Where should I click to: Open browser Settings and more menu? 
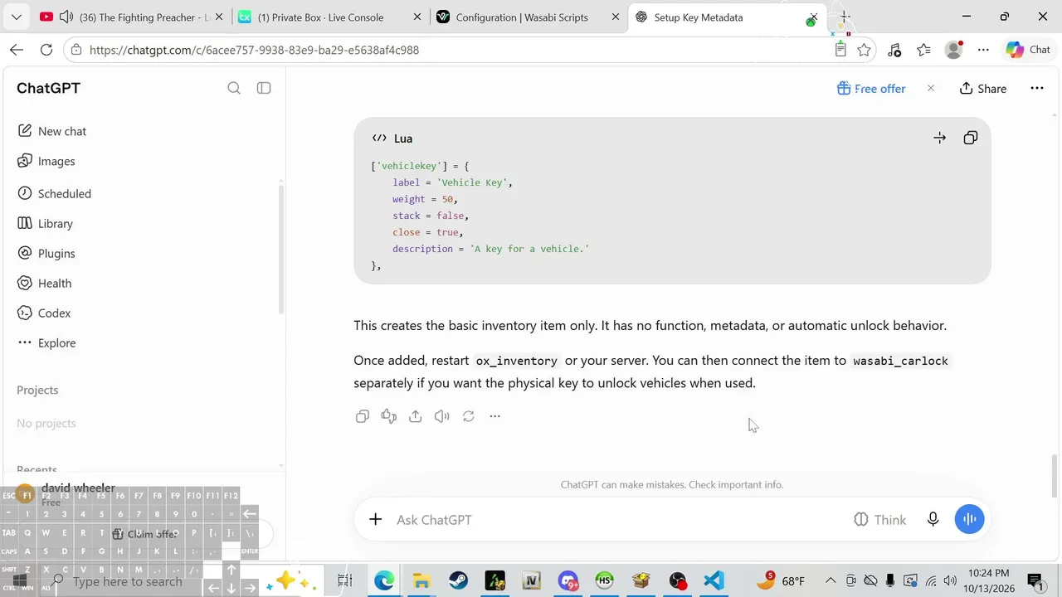point(983,50)
